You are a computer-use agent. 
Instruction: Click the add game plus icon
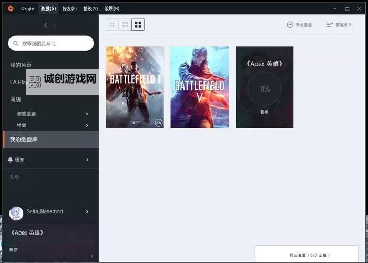290,25
